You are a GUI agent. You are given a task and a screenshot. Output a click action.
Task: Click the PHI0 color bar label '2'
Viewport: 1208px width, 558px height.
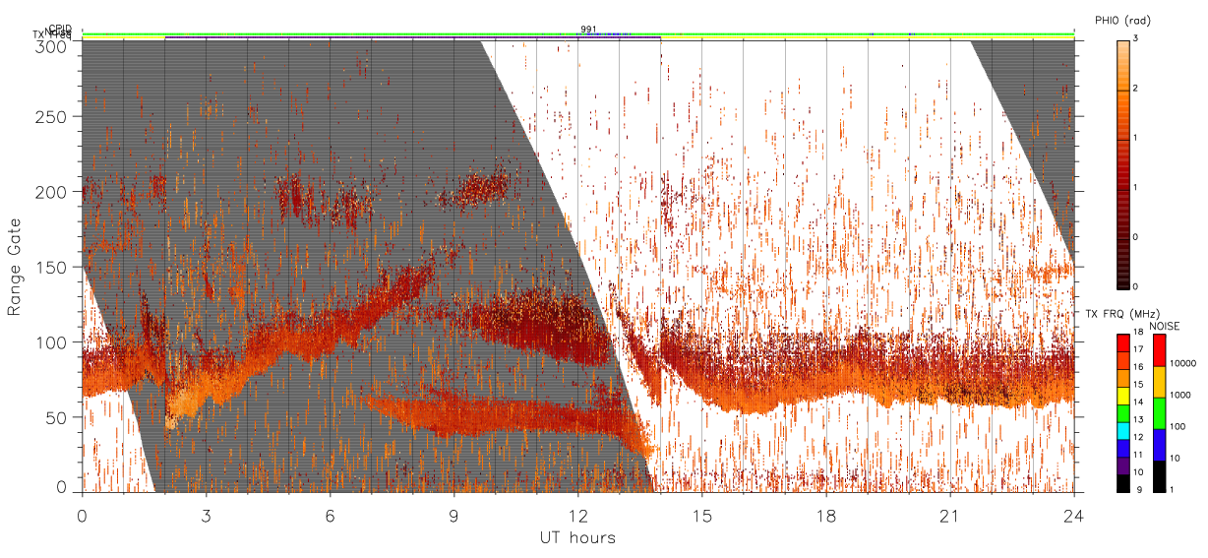point(1136,90)
